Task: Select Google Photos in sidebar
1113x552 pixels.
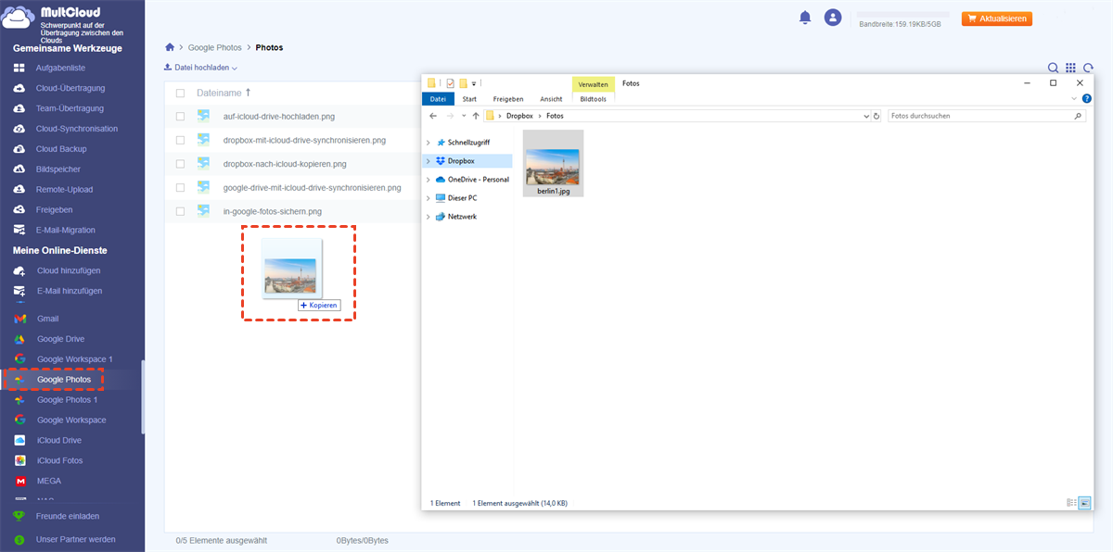Action: click(63, 380)
